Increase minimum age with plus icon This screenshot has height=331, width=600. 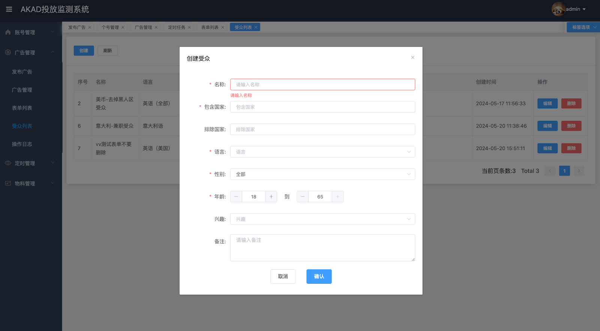271,197
